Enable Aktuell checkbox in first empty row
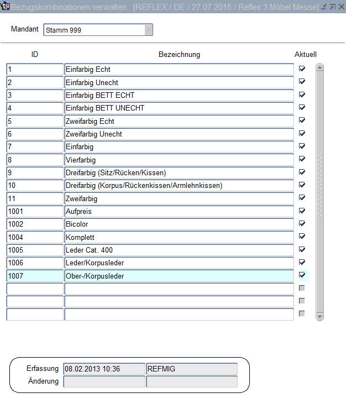Screen dimensions: 346x398 [302, 288]
